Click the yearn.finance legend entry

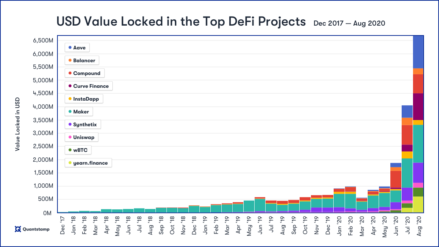pyautogui.click(x=88, y=163)
